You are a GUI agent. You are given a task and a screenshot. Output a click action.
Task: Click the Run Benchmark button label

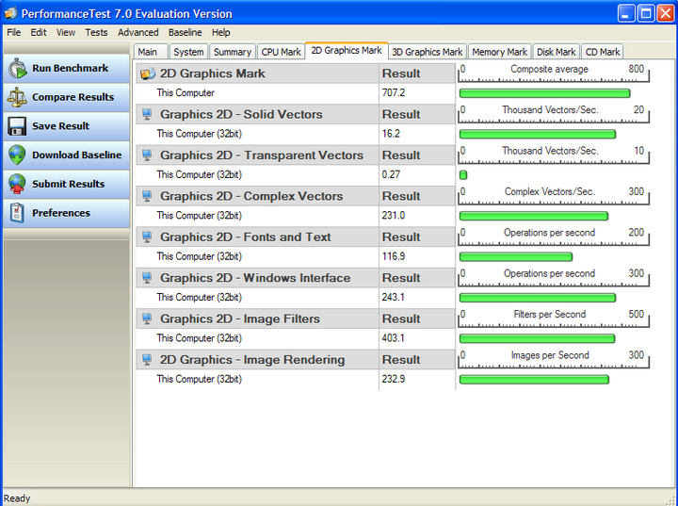point(70,69)
